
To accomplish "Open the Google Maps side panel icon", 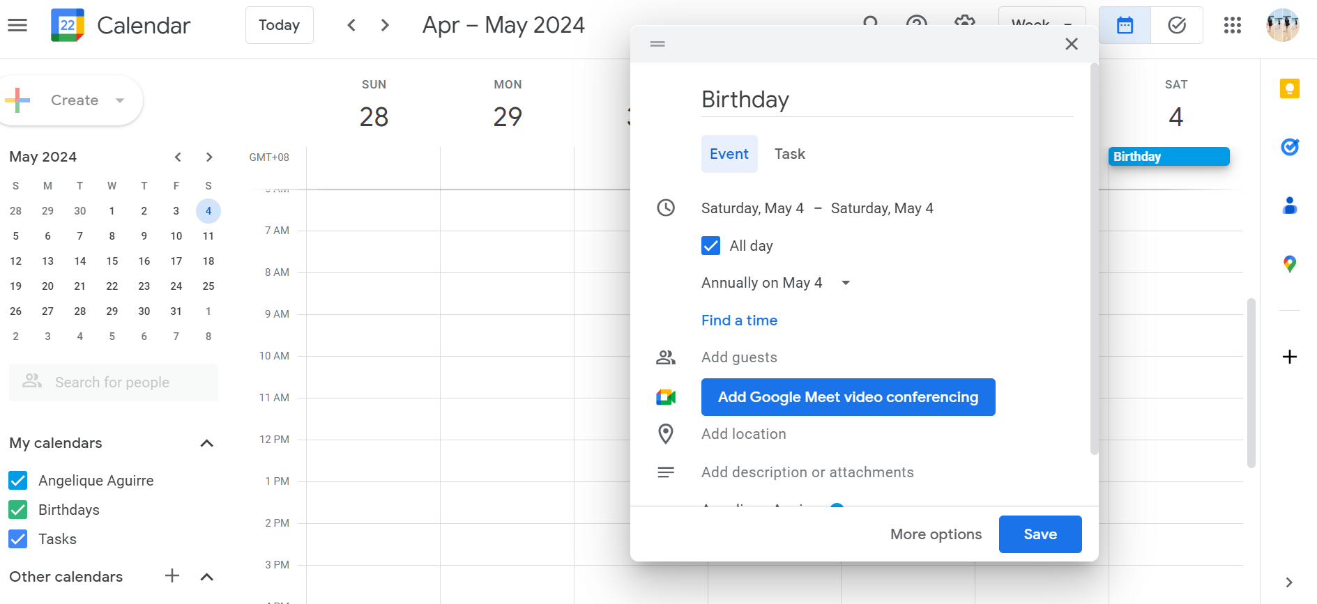I will 1289,264.
